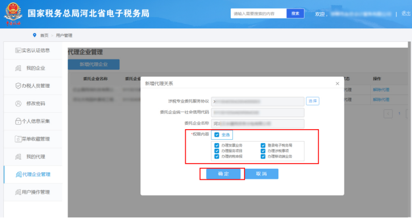Toggle the 全选 checkbox
Screen dimensions: 412x218
217,135
